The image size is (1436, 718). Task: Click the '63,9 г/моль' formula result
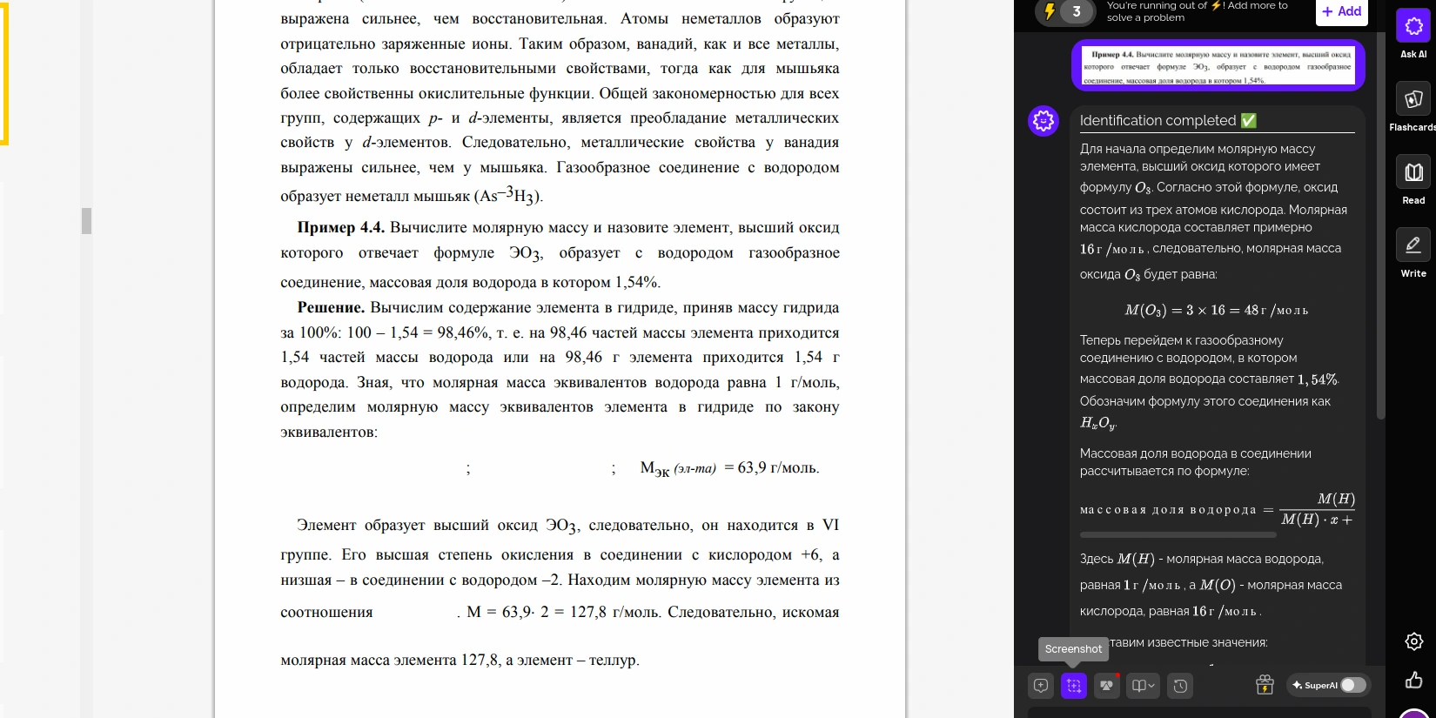click(x=778, y=467)
